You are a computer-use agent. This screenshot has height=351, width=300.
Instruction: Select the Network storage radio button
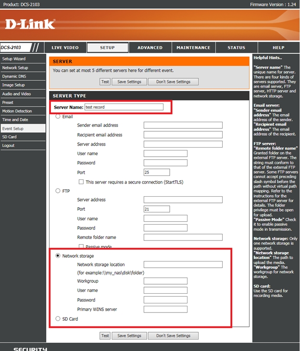click(59, 256)
